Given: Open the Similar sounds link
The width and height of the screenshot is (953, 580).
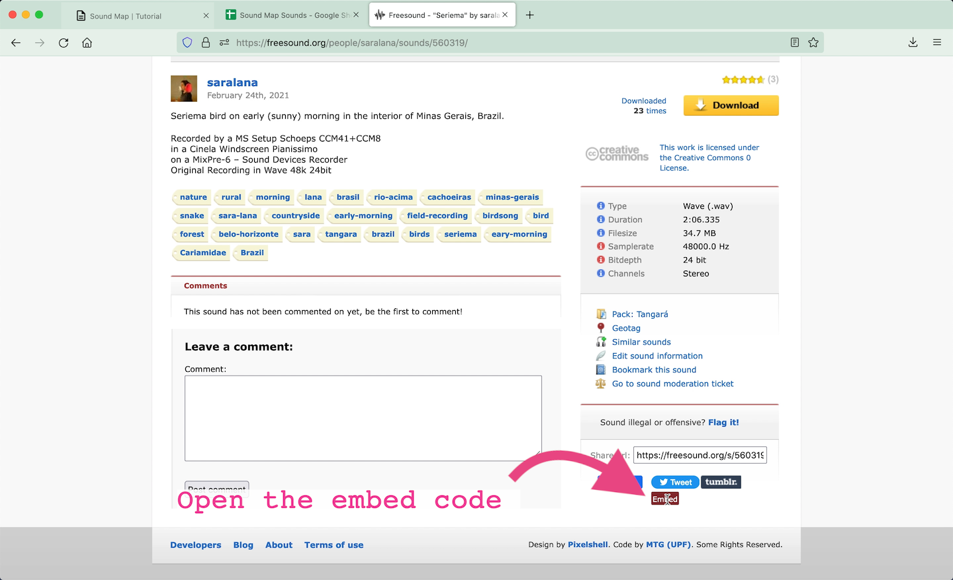Looking at the screenshot, I should pyautogui.click(x=641, y=342).
